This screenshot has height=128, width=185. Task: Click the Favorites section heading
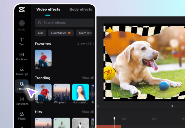(43, 44)
